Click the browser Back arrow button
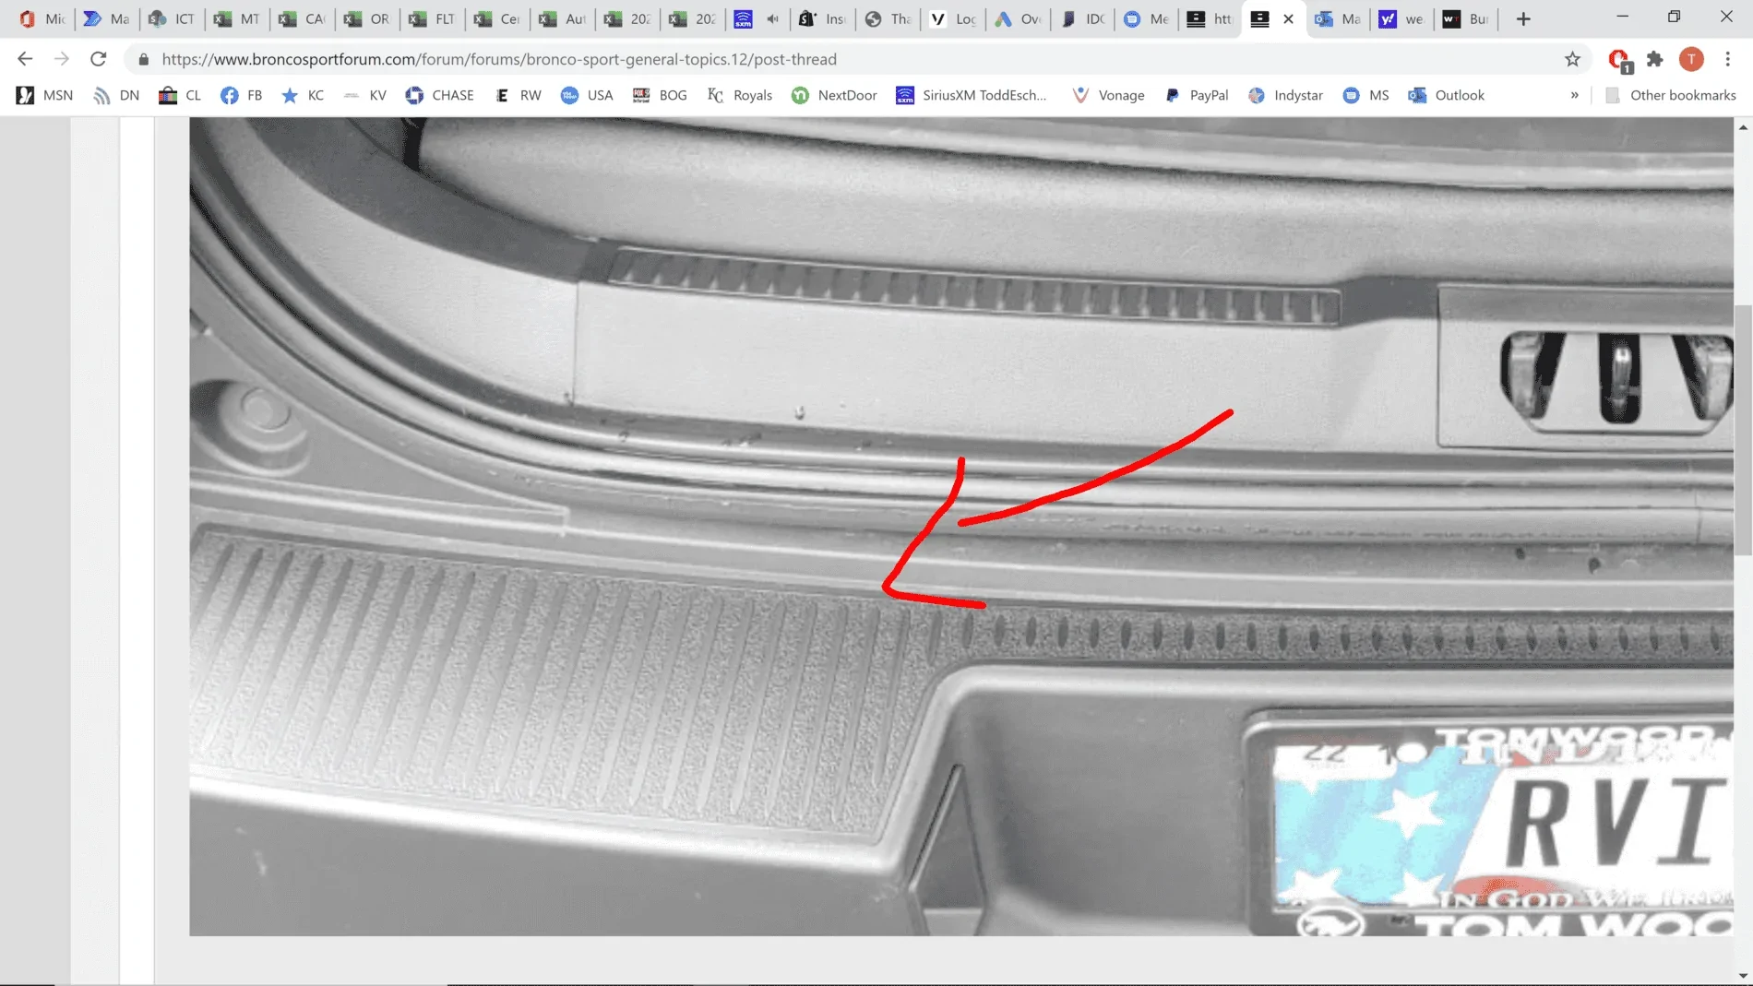 click(x=25, y=59)
